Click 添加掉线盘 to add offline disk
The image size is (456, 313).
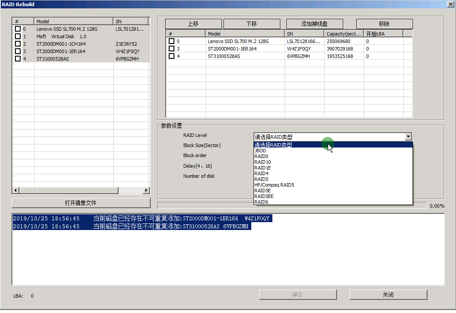coord(314,24)
